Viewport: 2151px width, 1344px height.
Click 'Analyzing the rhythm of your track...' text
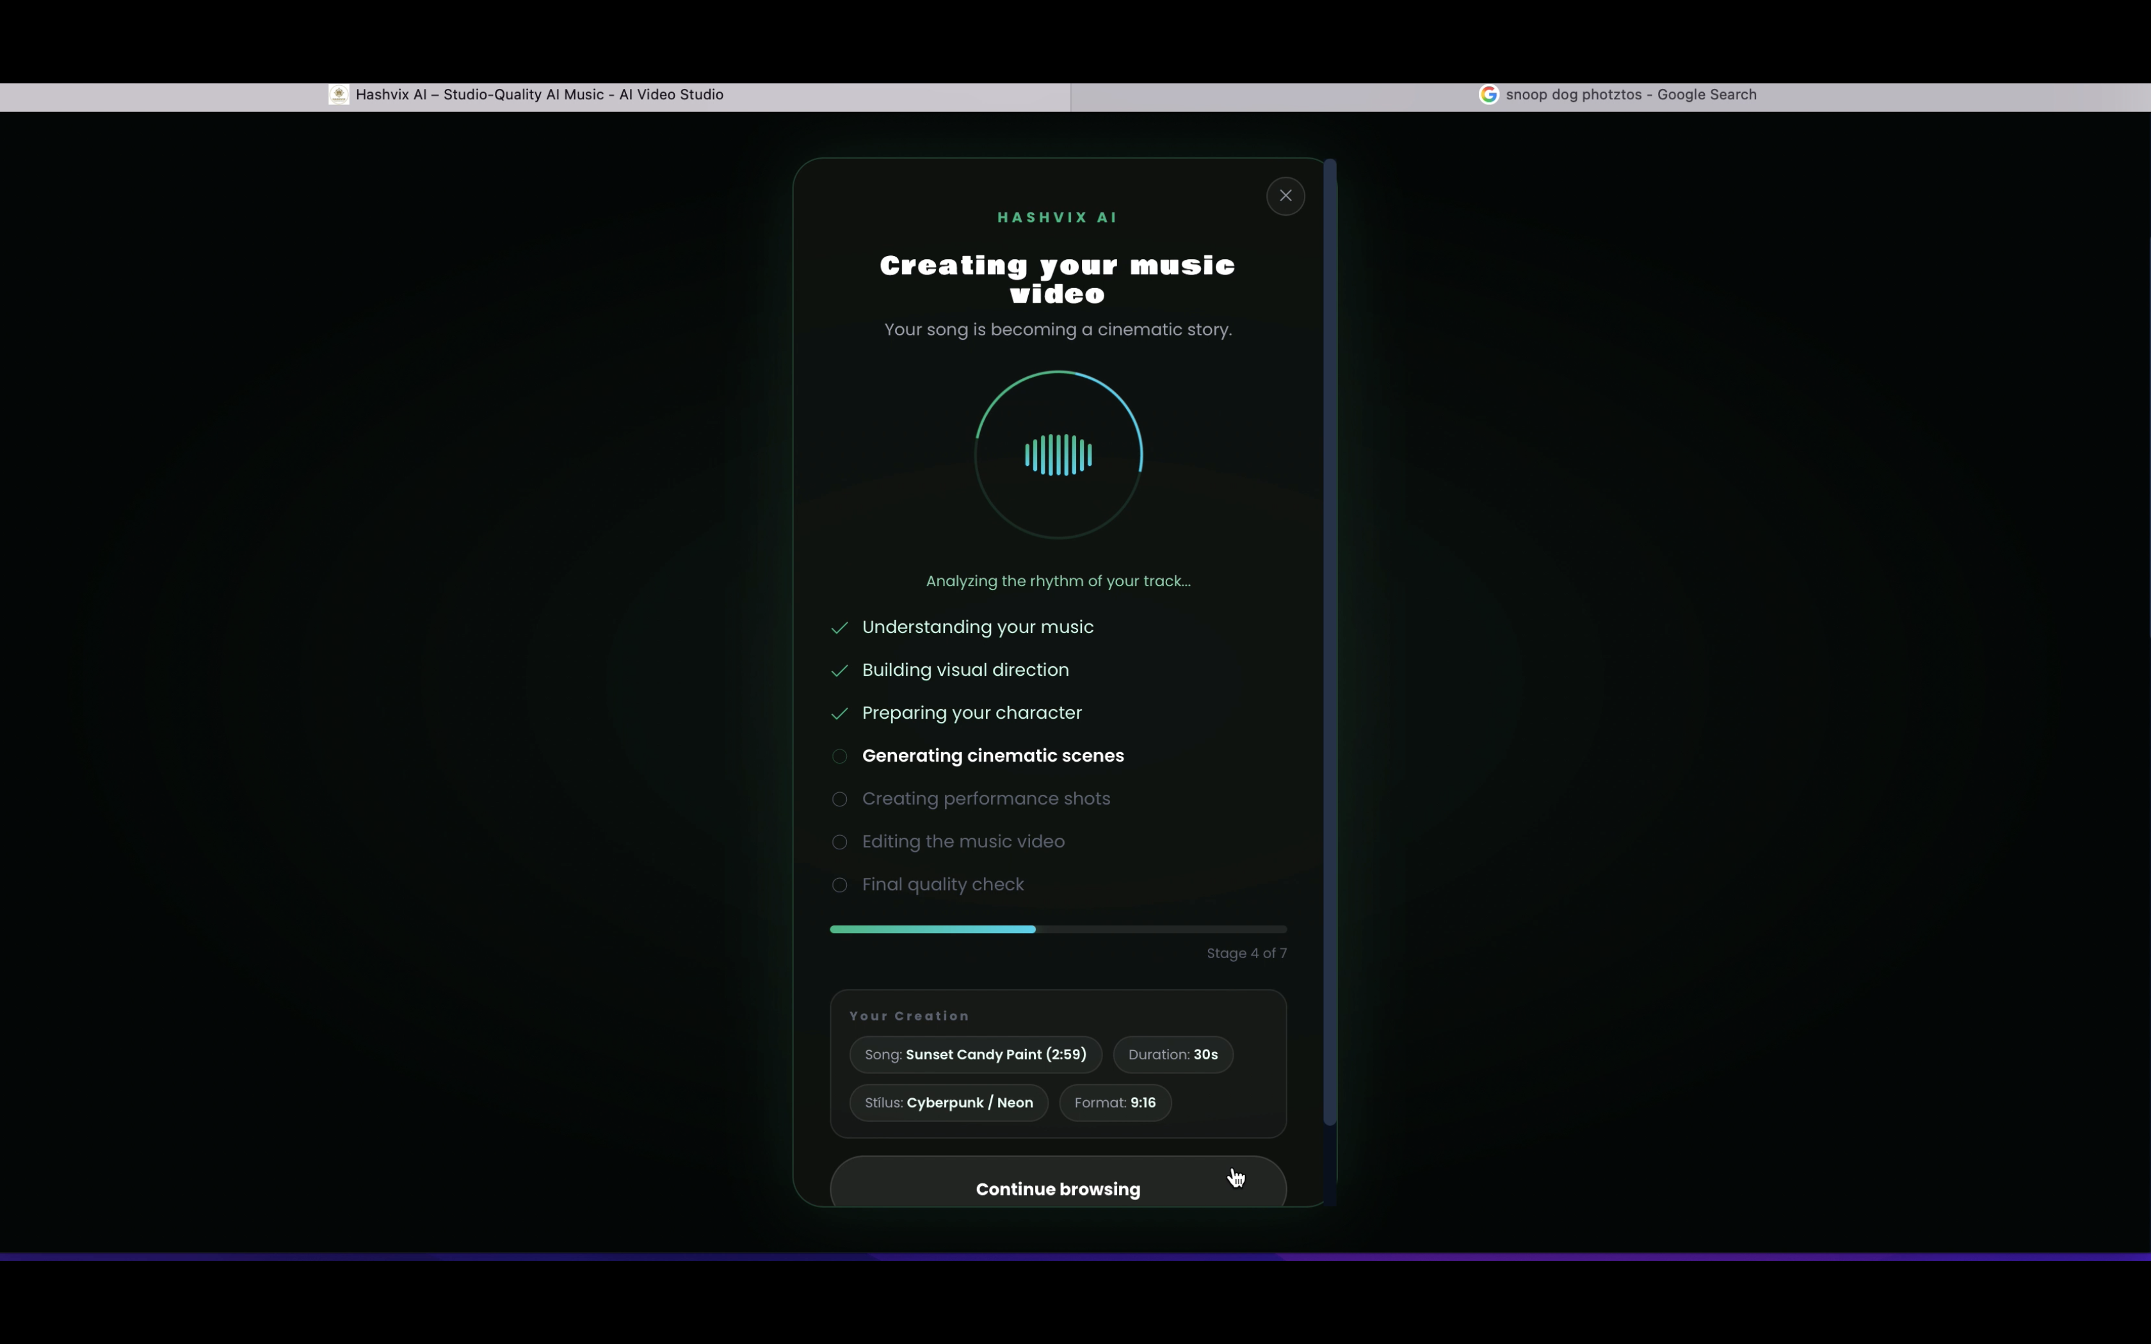[1058, 580]
